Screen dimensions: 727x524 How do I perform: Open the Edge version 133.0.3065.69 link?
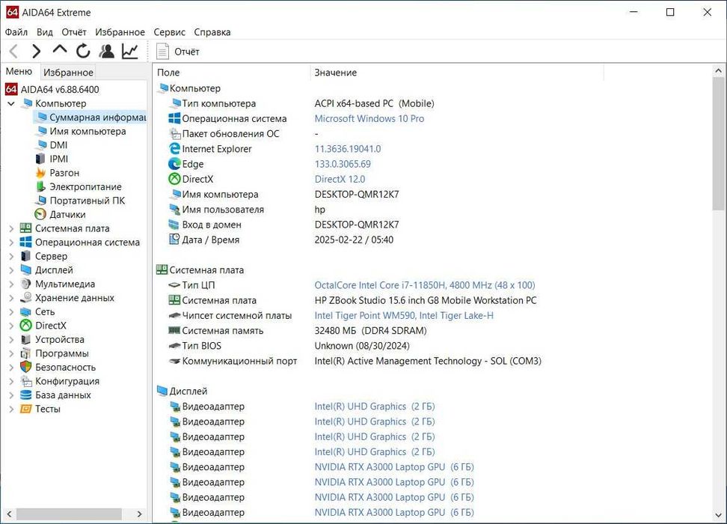[343, 164]
